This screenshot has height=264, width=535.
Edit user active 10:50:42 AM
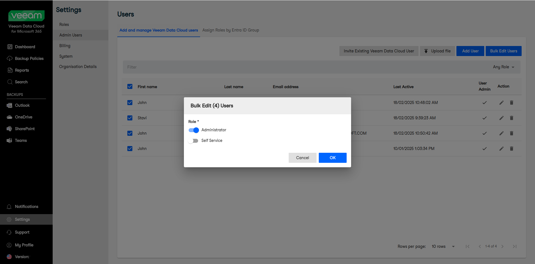[x=502, y=133]
